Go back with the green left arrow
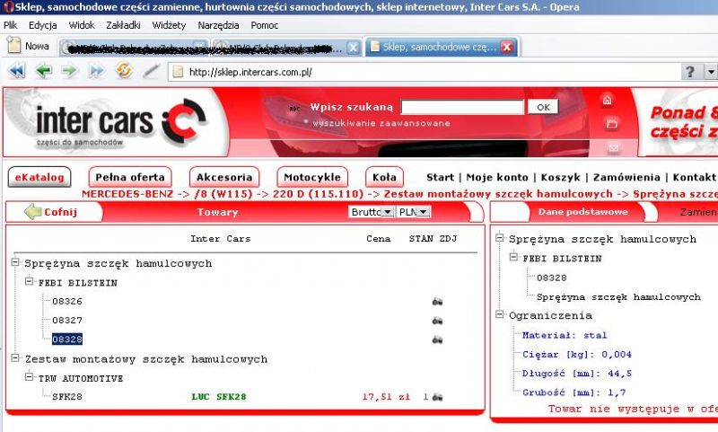This screenshot has width=718, height=432. coord(43,71)
